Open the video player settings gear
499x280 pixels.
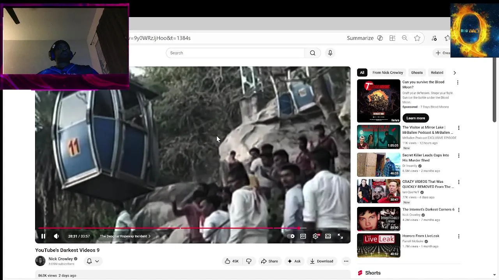click(x=315, y=236)
